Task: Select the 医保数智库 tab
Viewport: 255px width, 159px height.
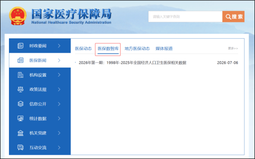Action: click(x=108, y=49)
